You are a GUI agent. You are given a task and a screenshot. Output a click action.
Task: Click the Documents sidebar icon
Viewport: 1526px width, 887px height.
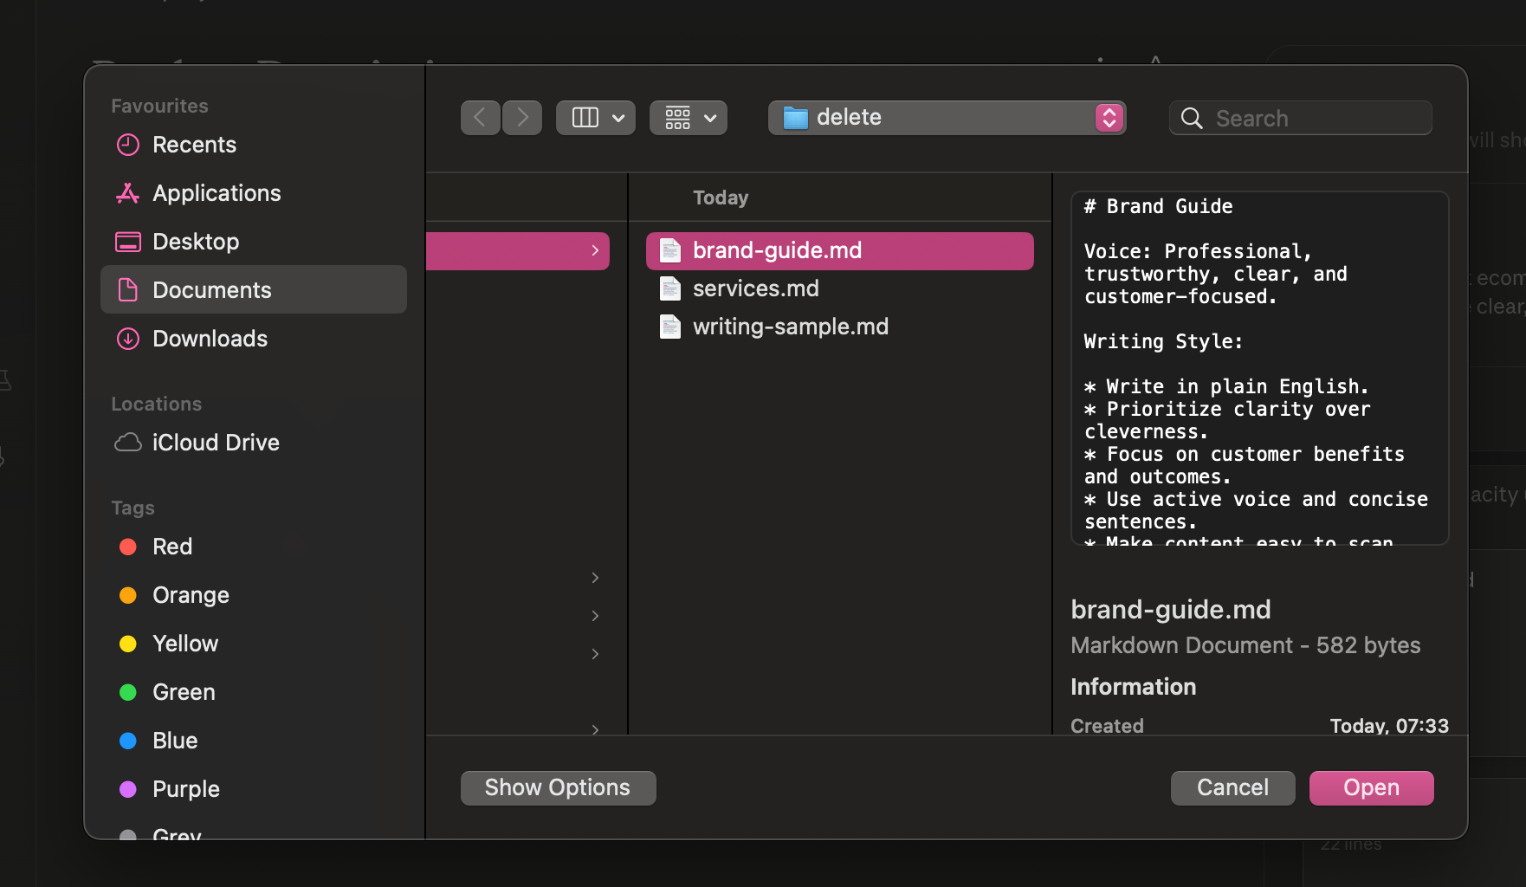point(128,290)
